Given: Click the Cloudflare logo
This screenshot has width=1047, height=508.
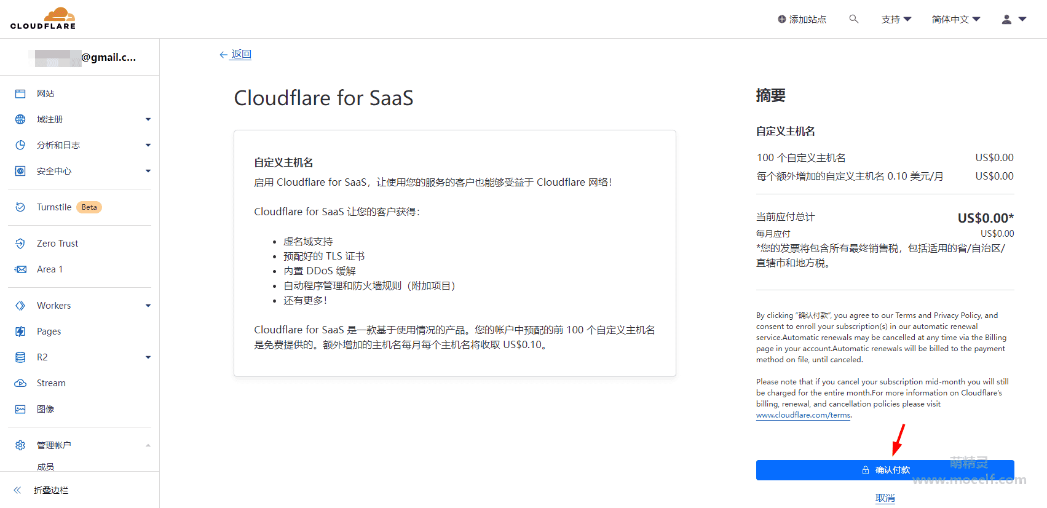Looking at the screenshot, I should point(43,18).
